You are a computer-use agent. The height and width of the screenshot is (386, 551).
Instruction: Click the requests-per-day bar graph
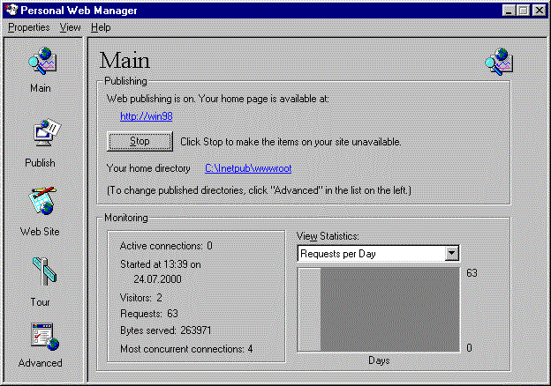point(379,310)
